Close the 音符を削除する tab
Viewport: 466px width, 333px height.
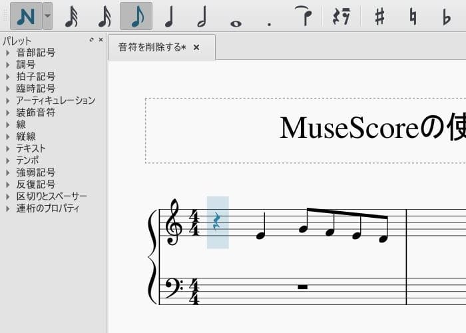coord(196,48)
